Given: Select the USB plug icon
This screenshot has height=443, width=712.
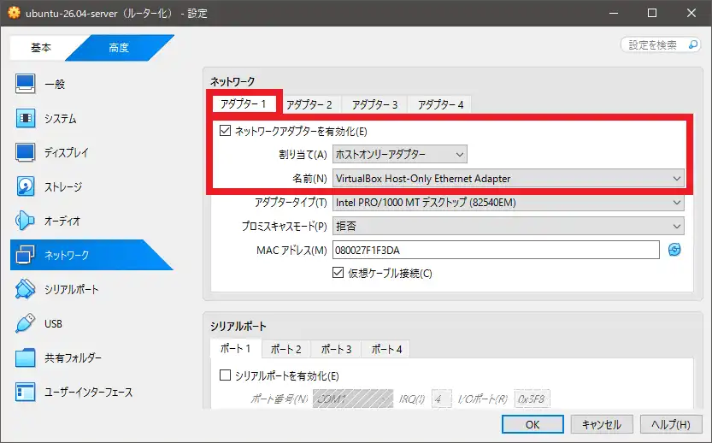Looking at the screenshot, I should click(25, 323).
